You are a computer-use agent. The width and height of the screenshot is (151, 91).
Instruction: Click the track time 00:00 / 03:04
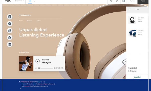pos(57,68)
